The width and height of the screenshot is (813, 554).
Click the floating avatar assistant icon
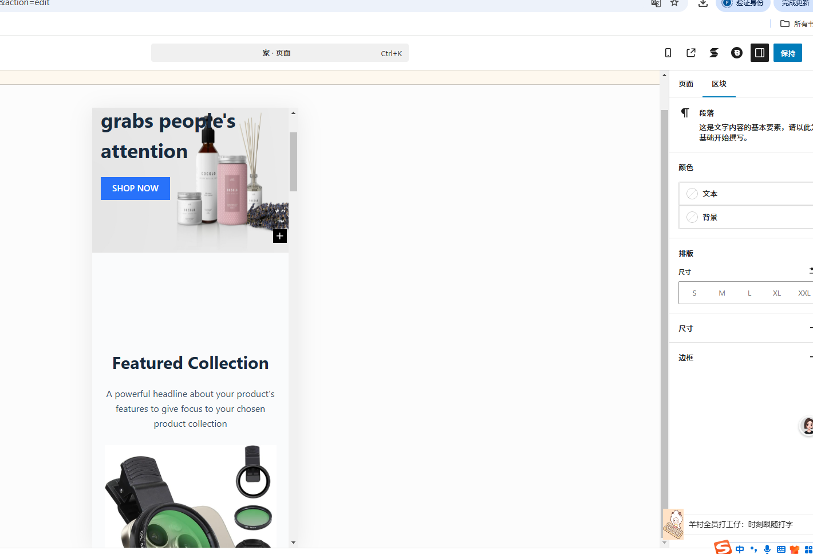click(807, 426)
